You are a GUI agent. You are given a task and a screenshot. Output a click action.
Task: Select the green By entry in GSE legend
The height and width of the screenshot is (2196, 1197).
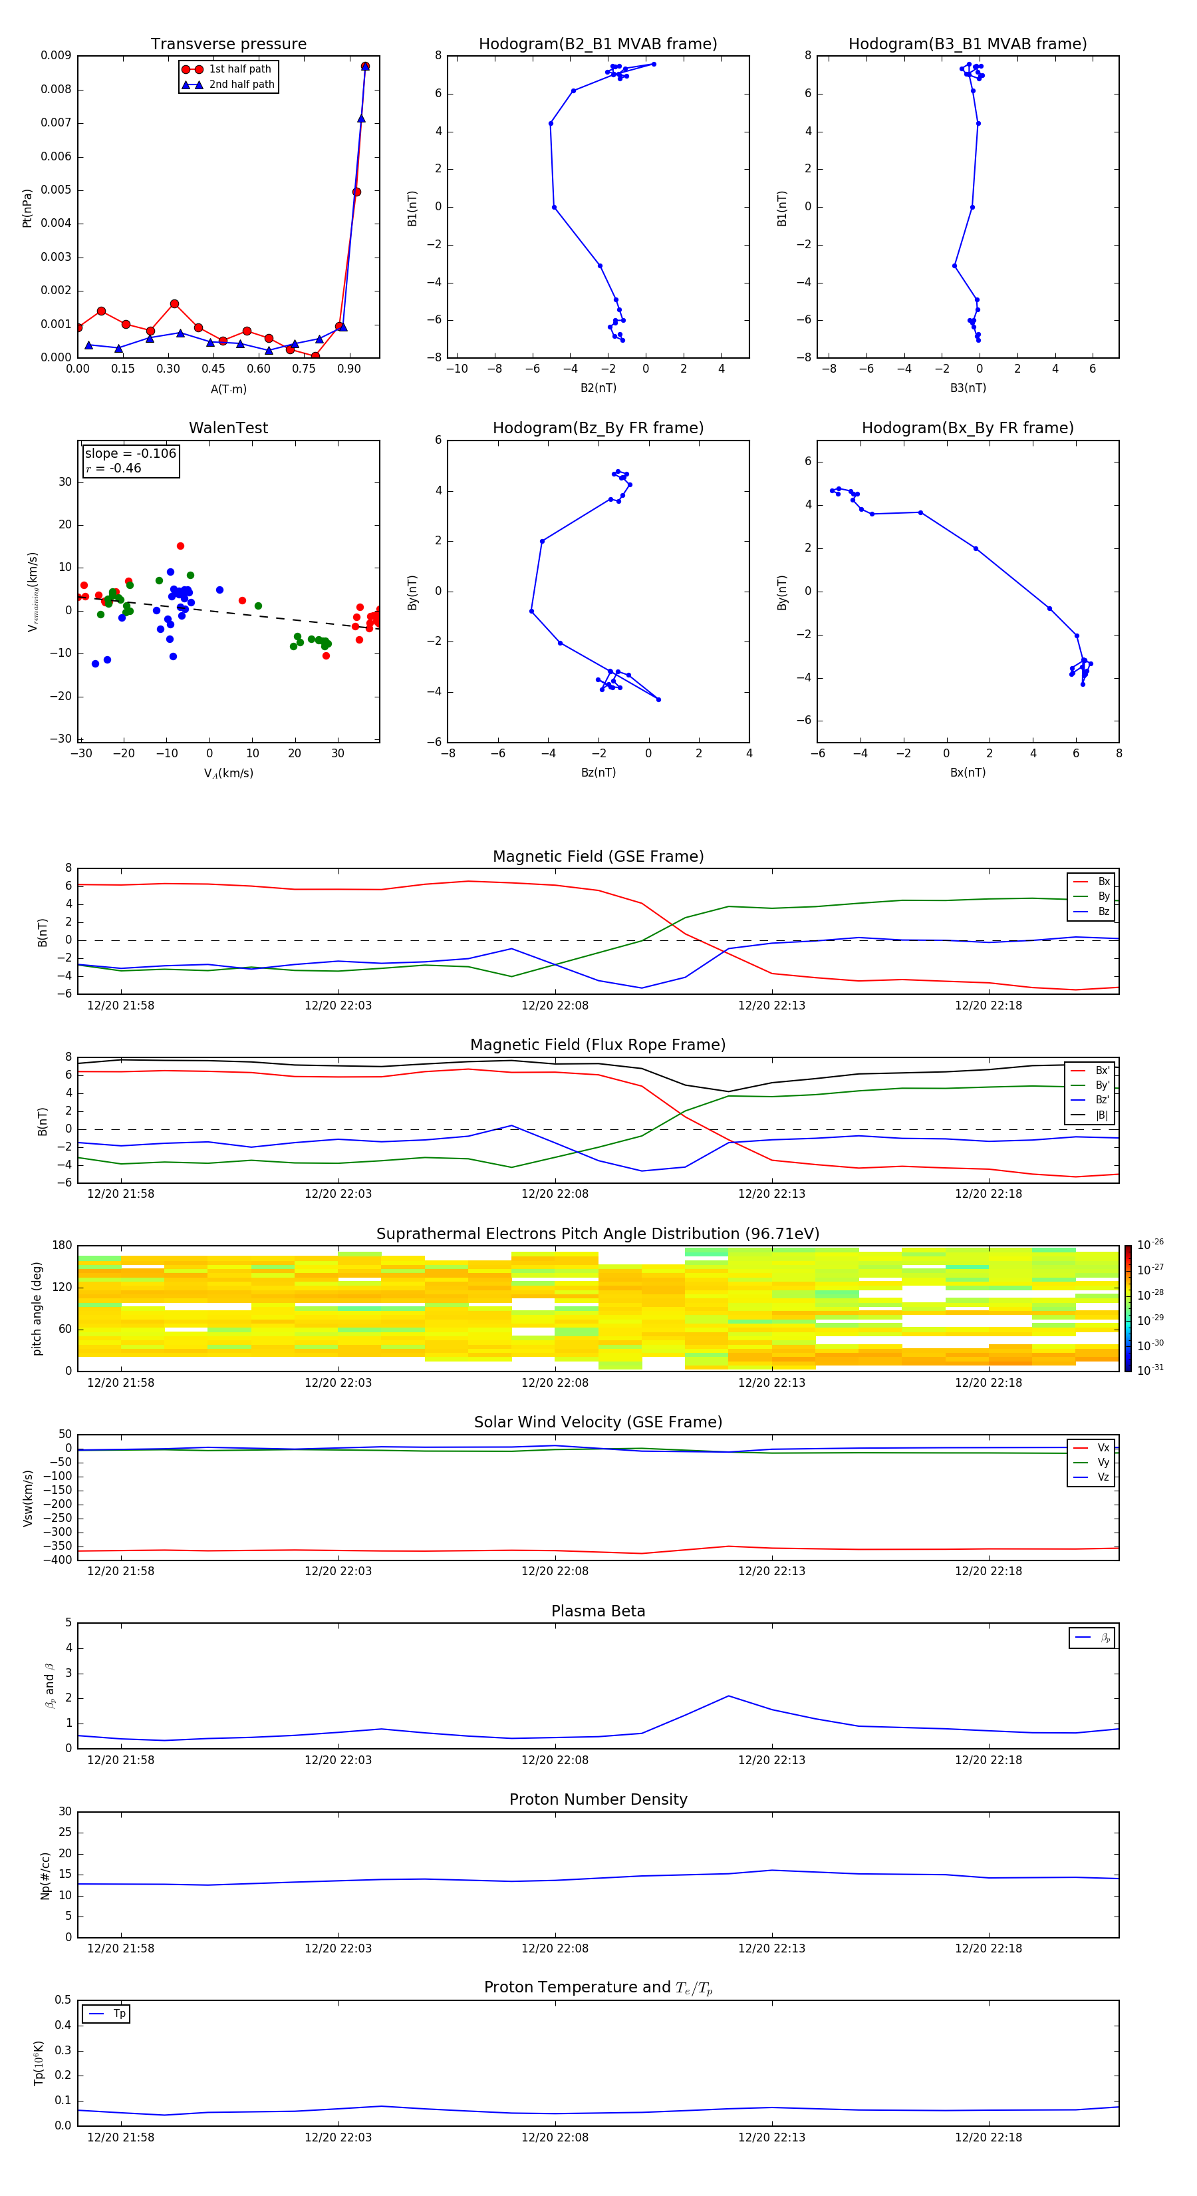click(x=1091, y=897)
